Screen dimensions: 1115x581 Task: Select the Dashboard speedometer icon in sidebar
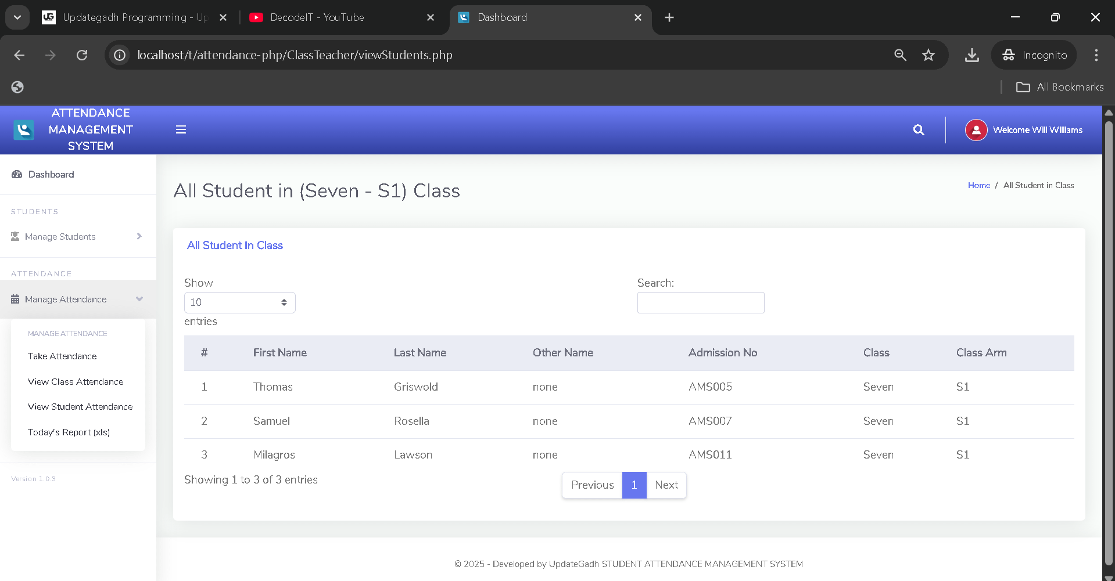pyautogui.click(x=16, y=174)
